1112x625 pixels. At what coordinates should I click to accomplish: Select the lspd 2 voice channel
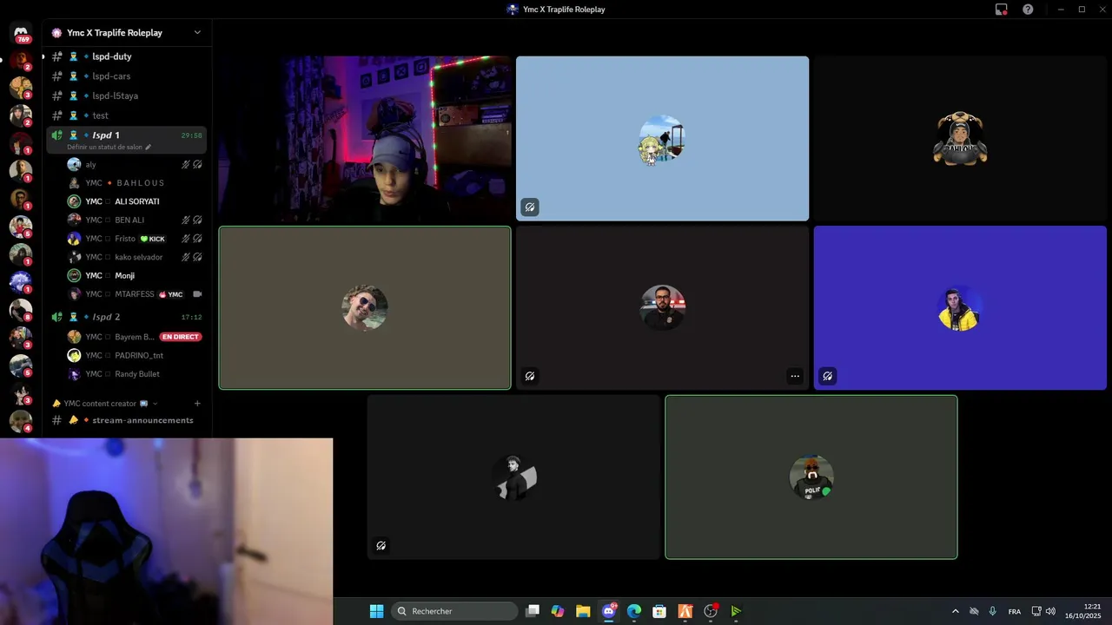pos(127,317)
